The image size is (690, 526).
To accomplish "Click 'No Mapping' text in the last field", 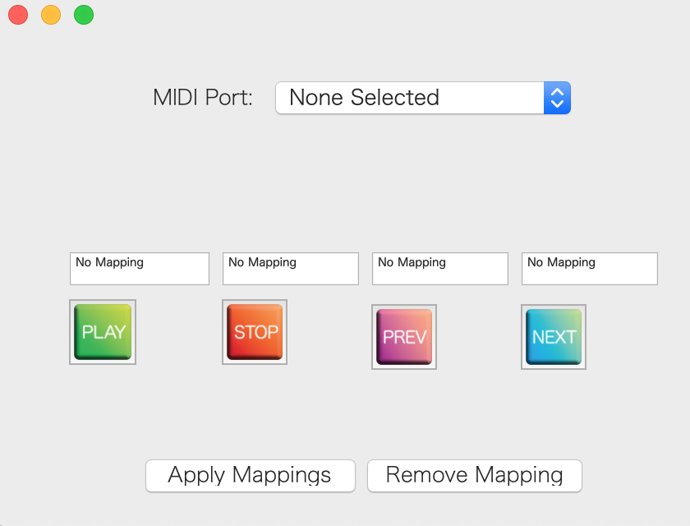I will [x=561, y=263].
